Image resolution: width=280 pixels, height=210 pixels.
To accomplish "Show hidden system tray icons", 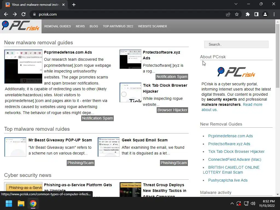I will click(x=232, y=203).
